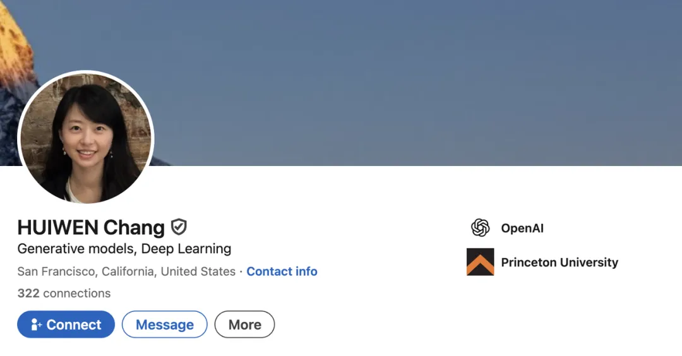The image size is (682, 356).
Task: Click the verification shield badge beside the name
Action: pos(179,227)
